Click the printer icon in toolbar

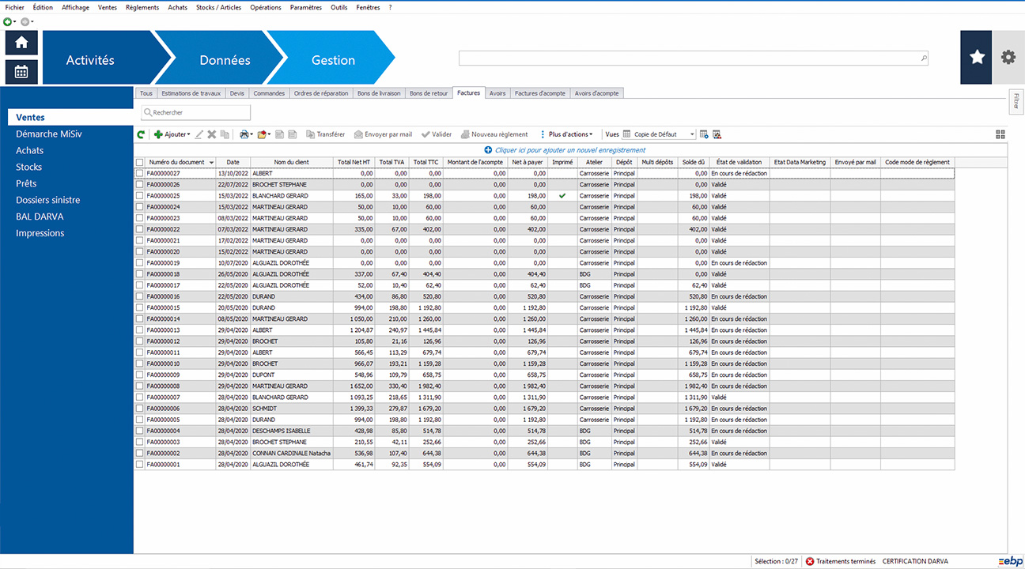click(x=244, y=135)
